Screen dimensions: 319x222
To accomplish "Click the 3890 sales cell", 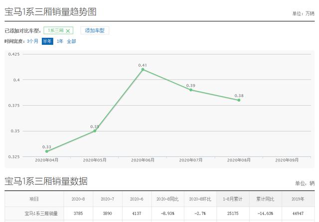I will [x=108, y=213].
